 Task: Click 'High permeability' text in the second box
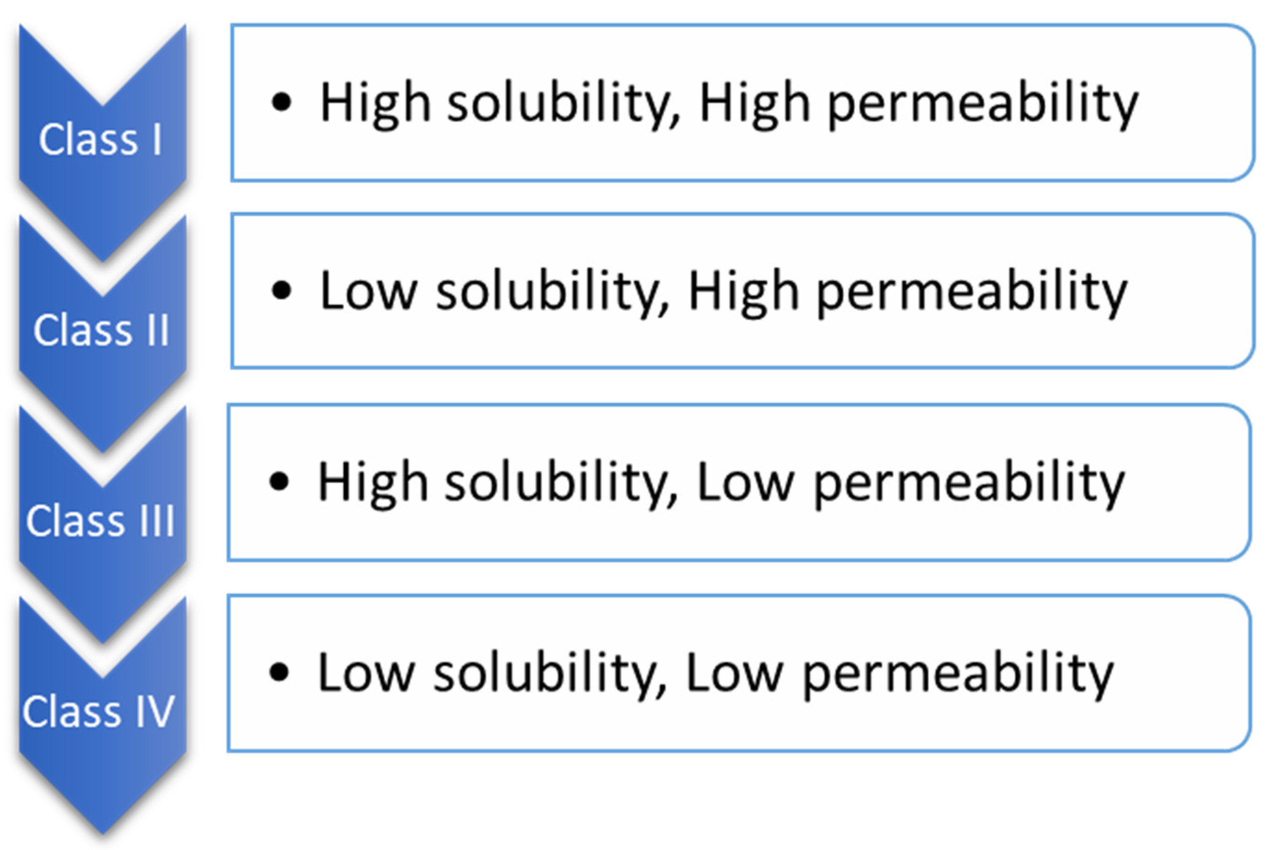907,292
